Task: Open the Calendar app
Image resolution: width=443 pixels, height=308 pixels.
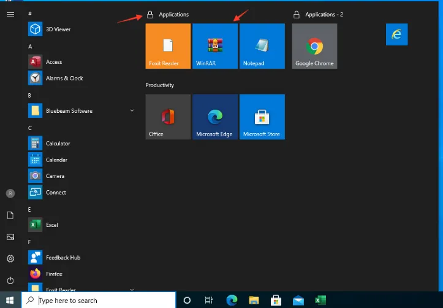Action: pyautogui.click(x=81, y=160)
